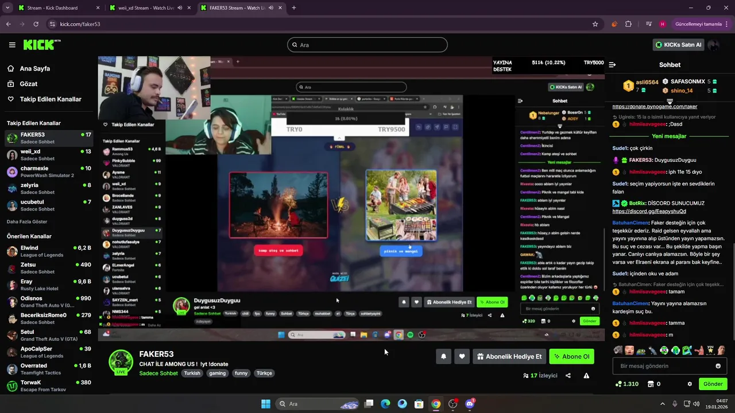Click KICKs Satın Al button
The width and height of the screenshot is (735, 413).
click(678, 45)
